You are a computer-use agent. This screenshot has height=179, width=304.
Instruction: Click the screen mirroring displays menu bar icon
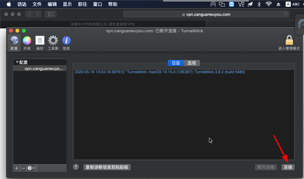coord(222,4)
